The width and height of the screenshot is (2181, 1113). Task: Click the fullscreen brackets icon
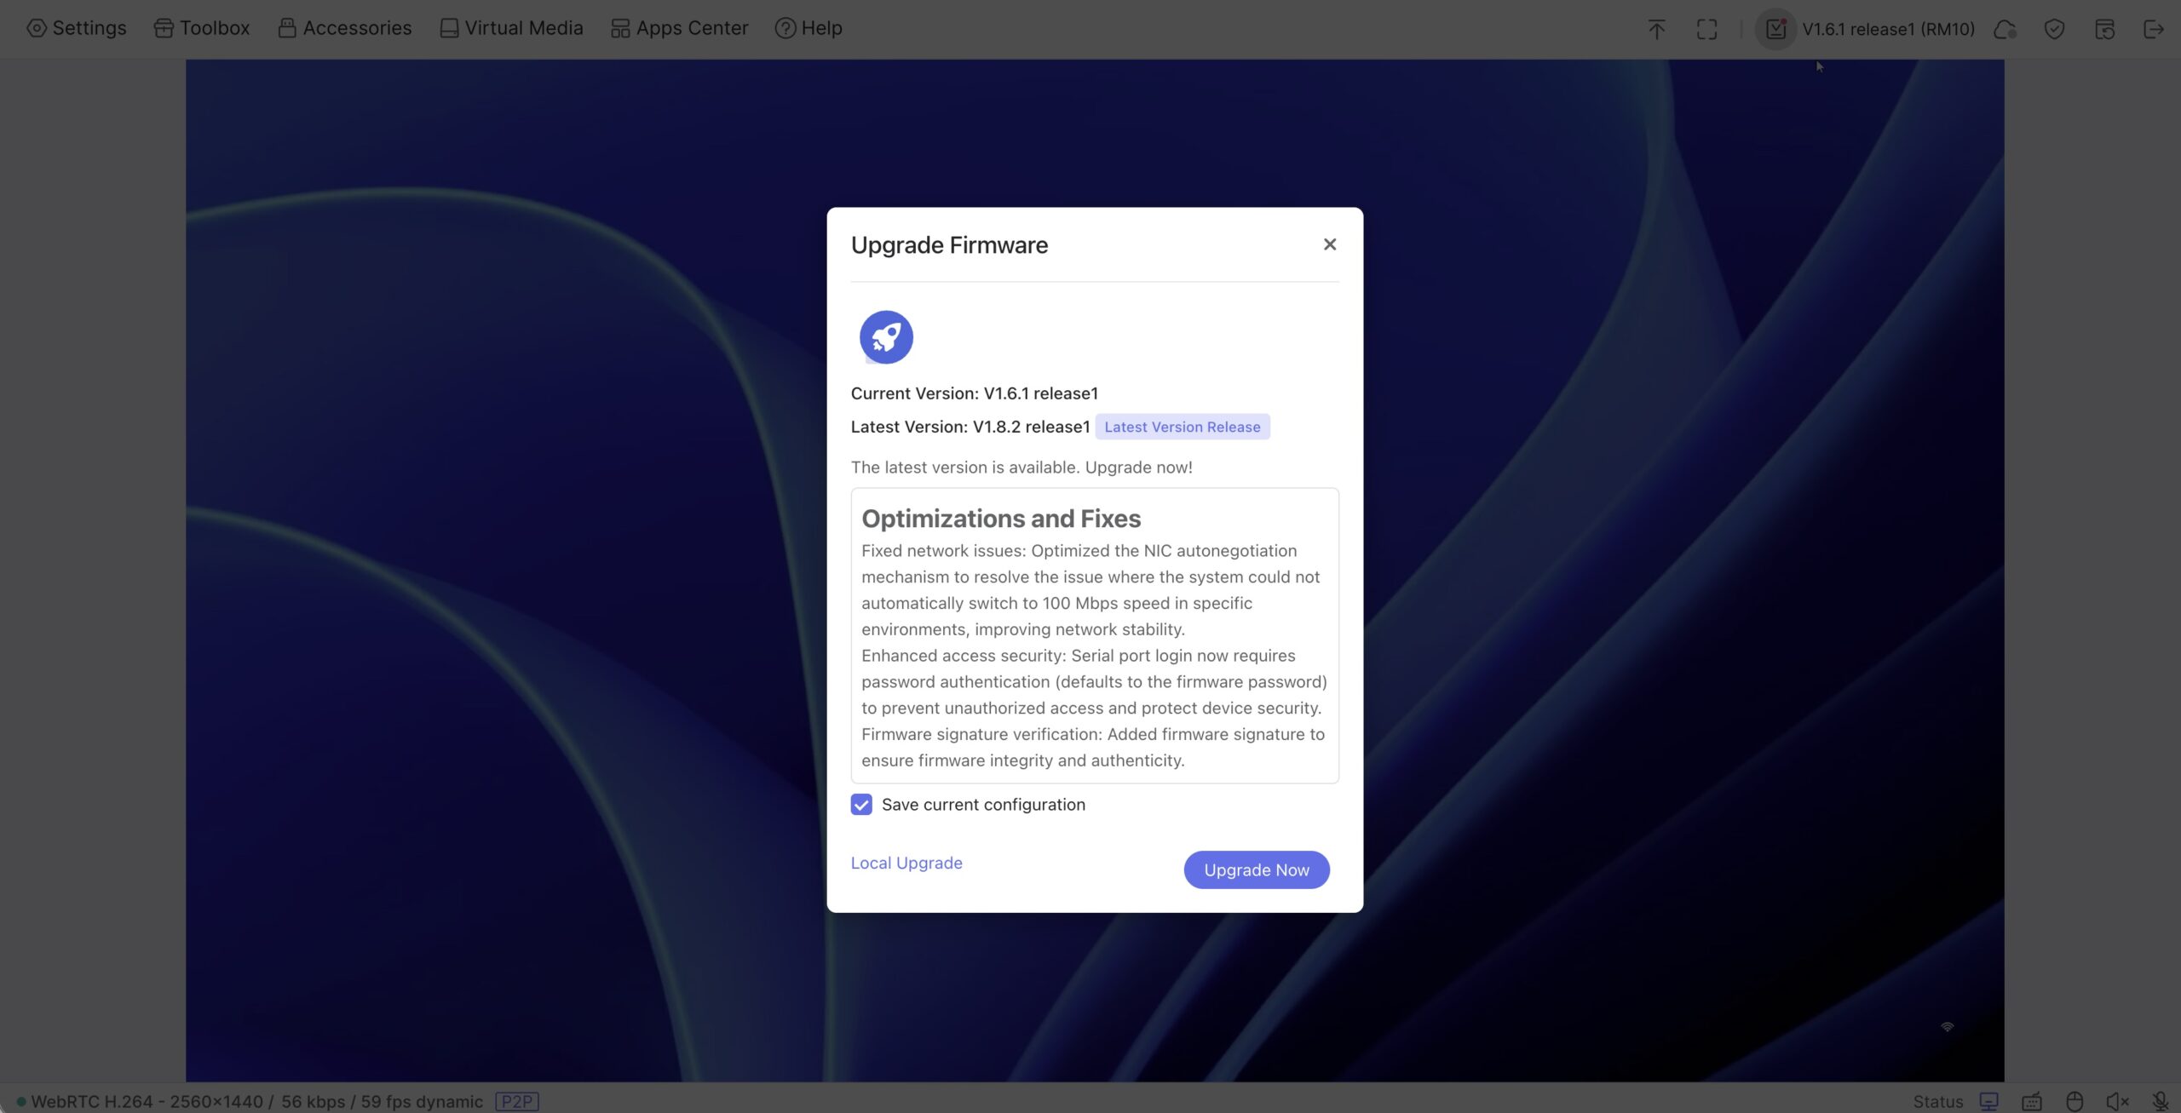click(x=1706, y=29)
